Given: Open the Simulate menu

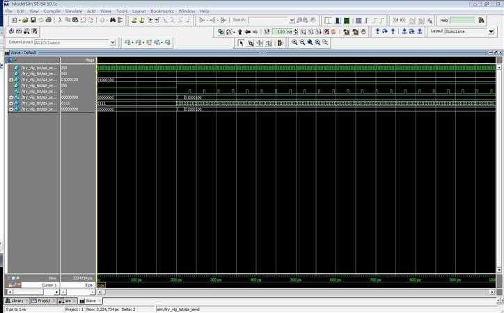Looking at the screenshot, I should 74,11.
